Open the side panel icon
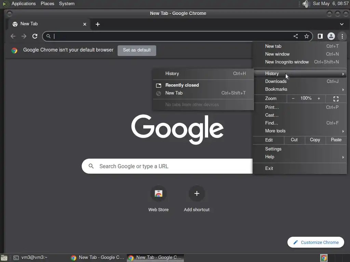This screenshot has width=350, height=262. (320, 36)
